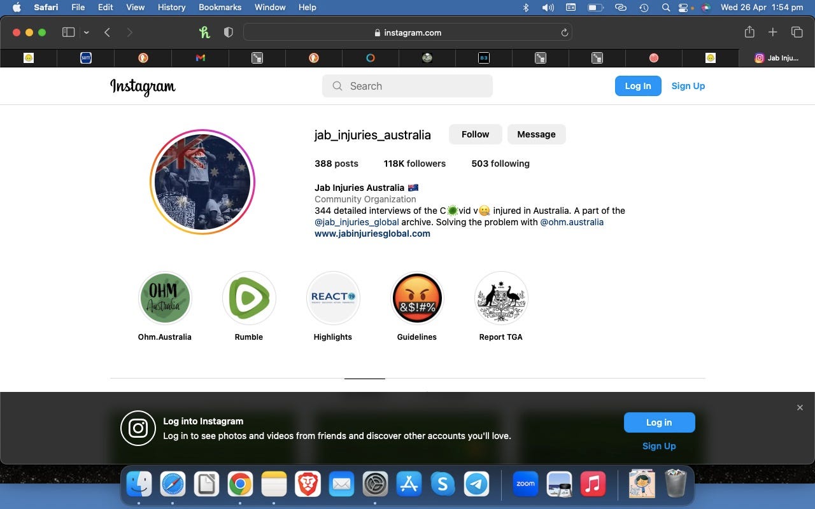The height and width of the screenshot is (509, 815).
Task: Open Finder from the dock
Action: coord(139,485)
